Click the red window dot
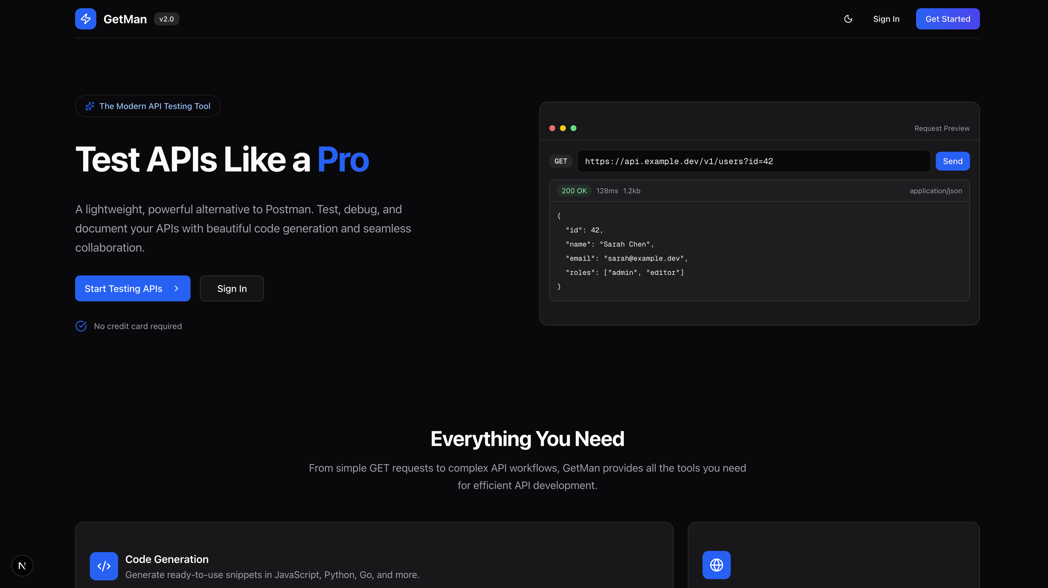 pos(552,128)
